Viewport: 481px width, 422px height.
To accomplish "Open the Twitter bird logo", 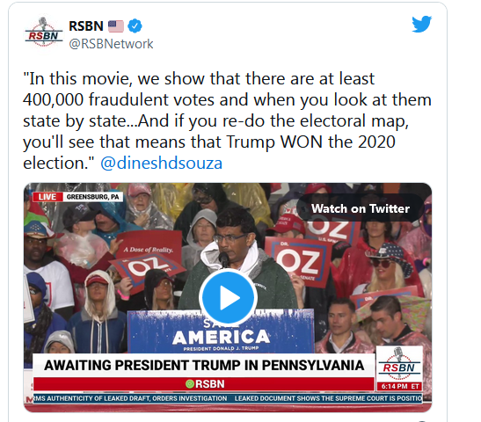I will click(x=421, y=24).
